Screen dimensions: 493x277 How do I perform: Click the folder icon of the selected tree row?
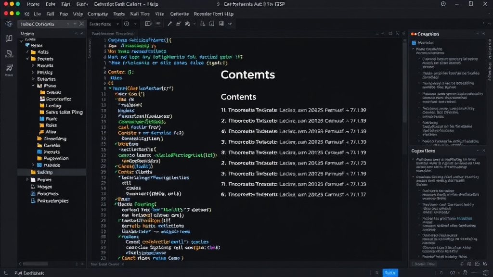[33, 172]
